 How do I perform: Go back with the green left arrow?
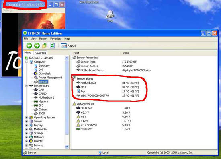pos(29,45)
